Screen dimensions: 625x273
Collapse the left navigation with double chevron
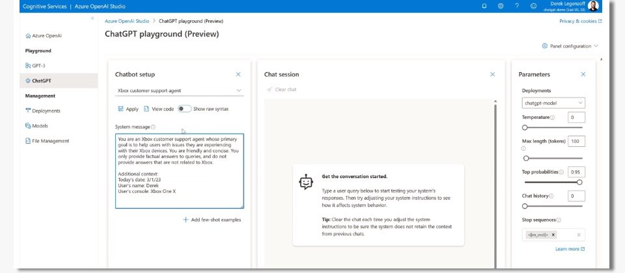(92, 18)
